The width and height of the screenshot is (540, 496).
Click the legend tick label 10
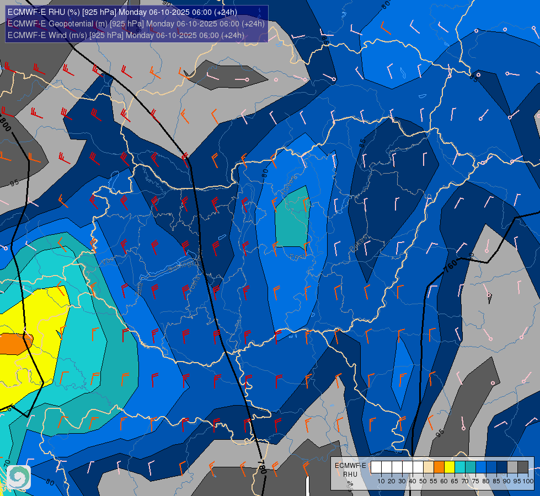tap(381, 481)
